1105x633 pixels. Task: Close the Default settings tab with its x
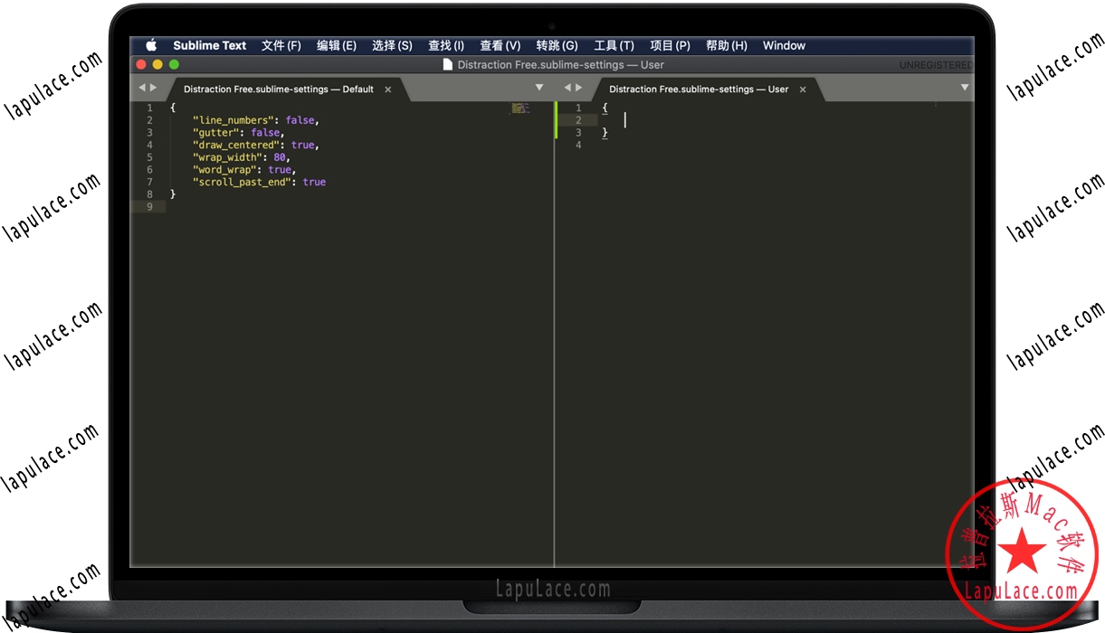point(387,89)
